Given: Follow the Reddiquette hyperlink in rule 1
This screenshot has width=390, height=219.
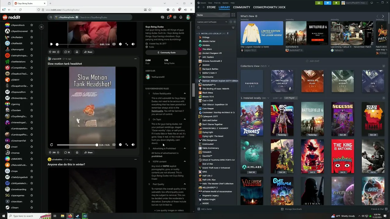Looking at the screenshot, I should click(157, 111).
